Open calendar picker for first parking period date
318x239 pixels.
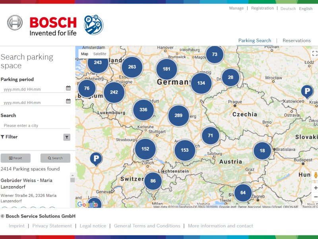[68, 88]
